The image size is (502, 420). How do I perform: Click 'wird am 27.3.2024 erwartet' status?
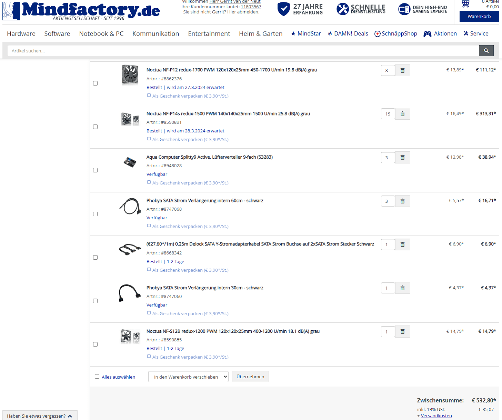[x=195, y=87]
